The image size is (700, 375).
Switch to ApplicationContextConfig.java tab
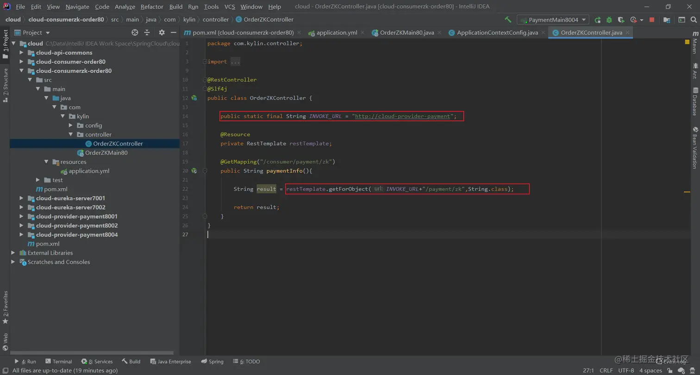(497, 33)
